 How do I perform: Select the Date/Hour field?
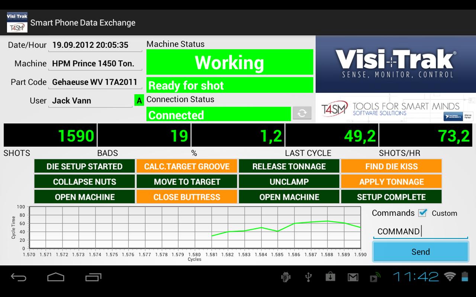[95, 45]
